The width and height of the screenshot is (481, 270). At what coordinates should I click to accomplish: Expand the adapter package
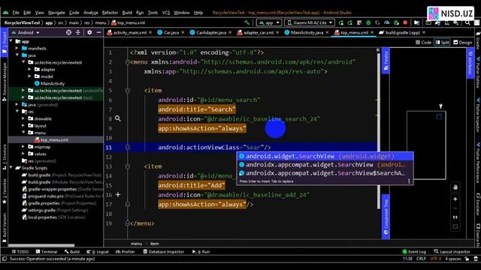[30, 70]
